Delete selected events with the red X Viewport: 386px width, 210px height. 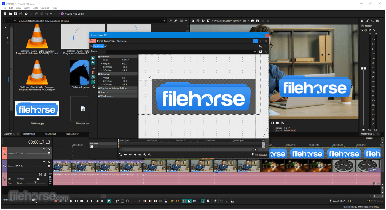135,201
